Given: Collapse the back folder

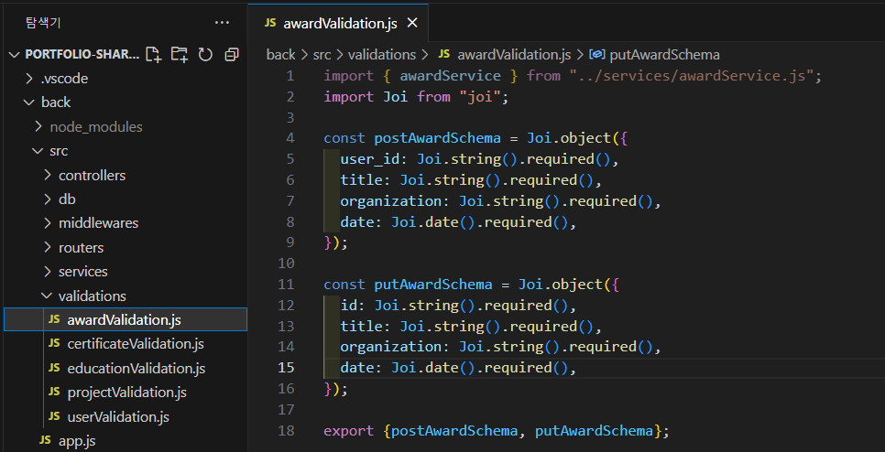Looking at the screenshot, I should 29,102.
